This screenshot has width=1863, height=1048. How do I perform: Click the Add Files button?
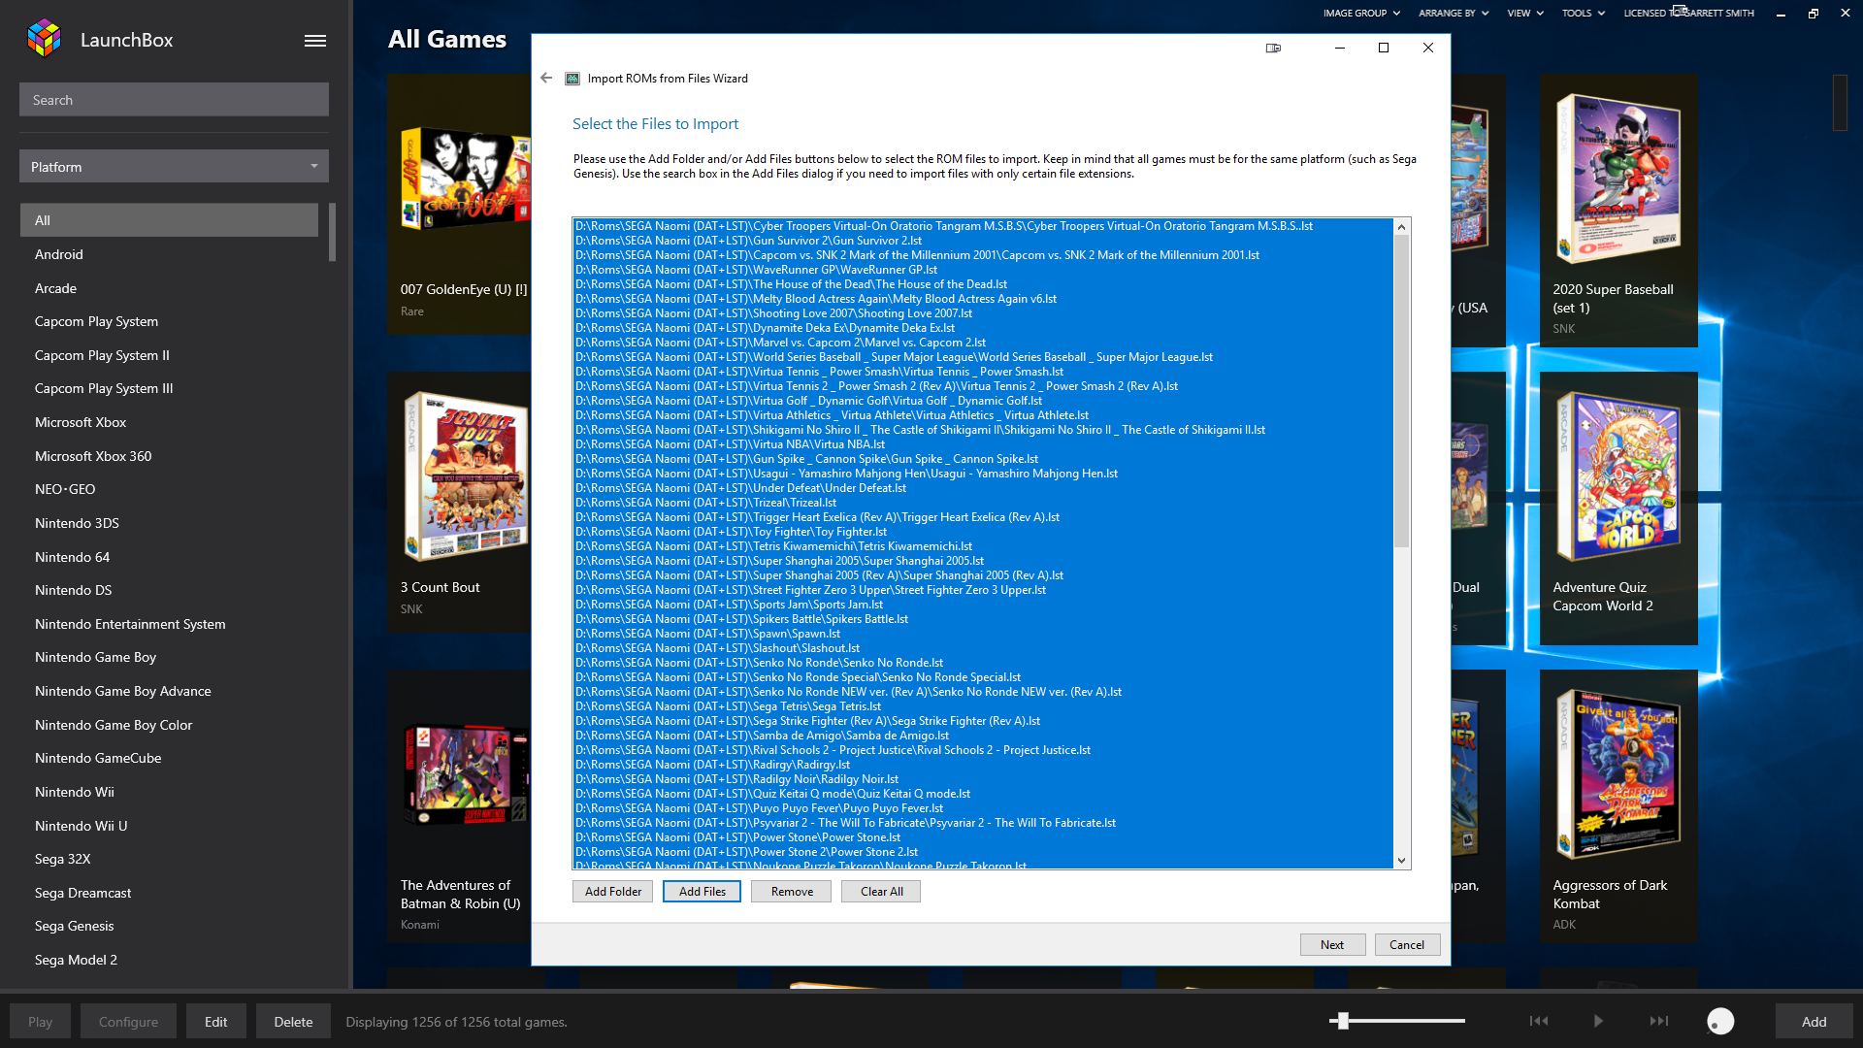(702, 892)
